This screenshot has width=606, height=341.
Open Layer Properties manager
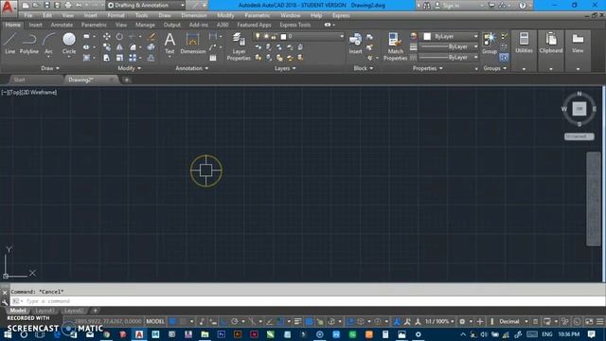point(239,46)
